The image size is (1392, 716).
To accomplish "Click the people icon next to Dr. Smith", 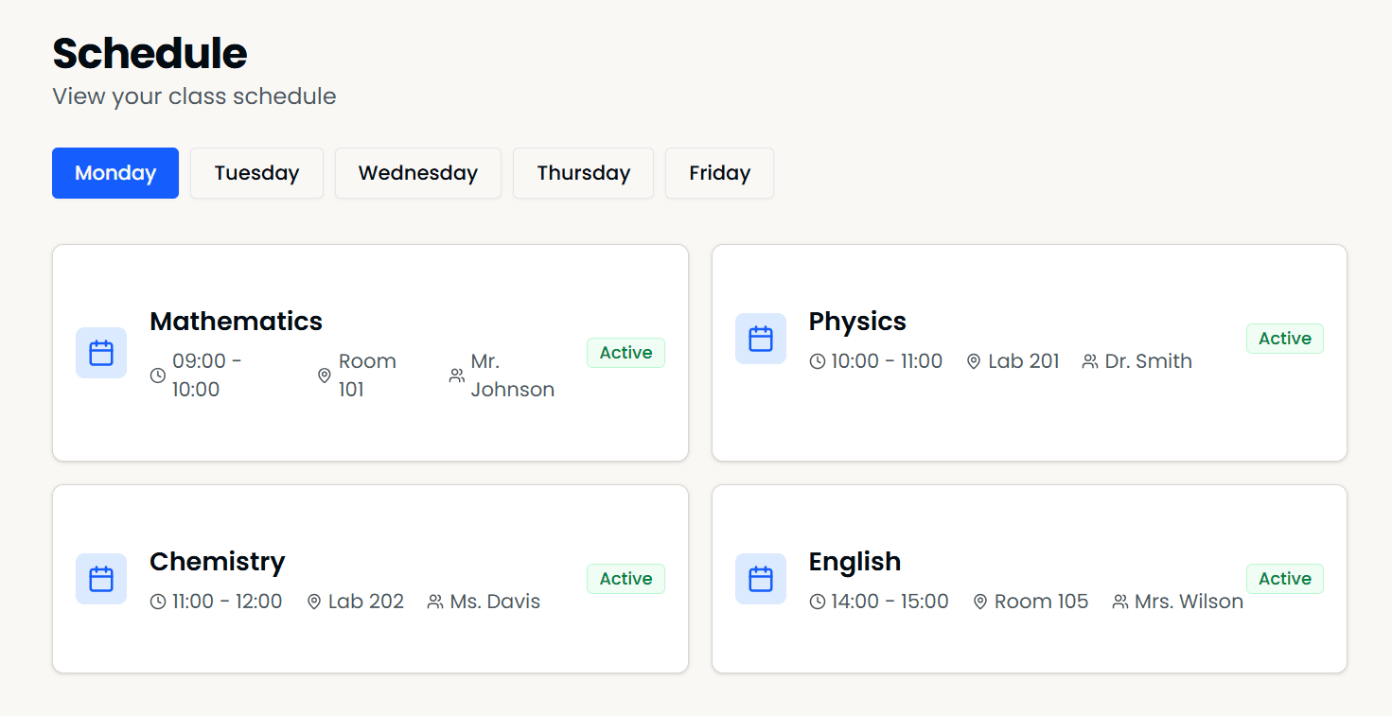I will 1089,360.
